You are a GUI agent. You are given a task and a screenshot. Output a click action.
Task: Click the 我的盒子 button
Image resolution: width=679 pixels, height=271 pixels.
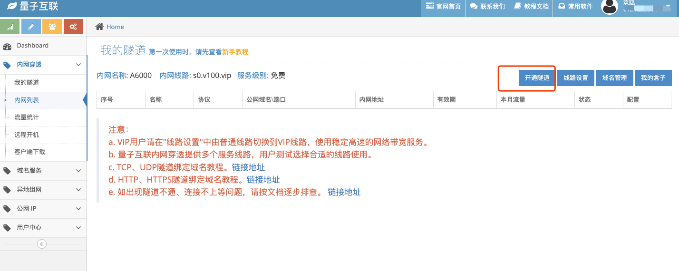(x=653, y=78)
